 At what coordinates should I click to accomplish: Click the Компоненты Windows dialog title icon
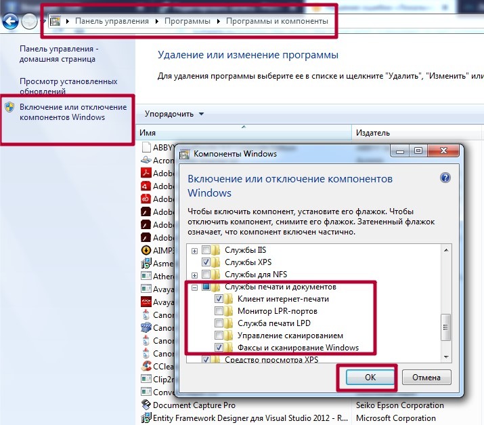(x=185, y=154)
